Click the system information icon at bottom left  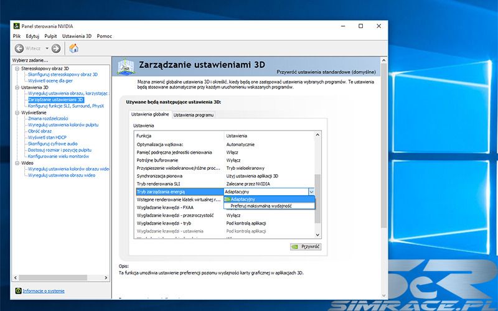coord(17,290)
